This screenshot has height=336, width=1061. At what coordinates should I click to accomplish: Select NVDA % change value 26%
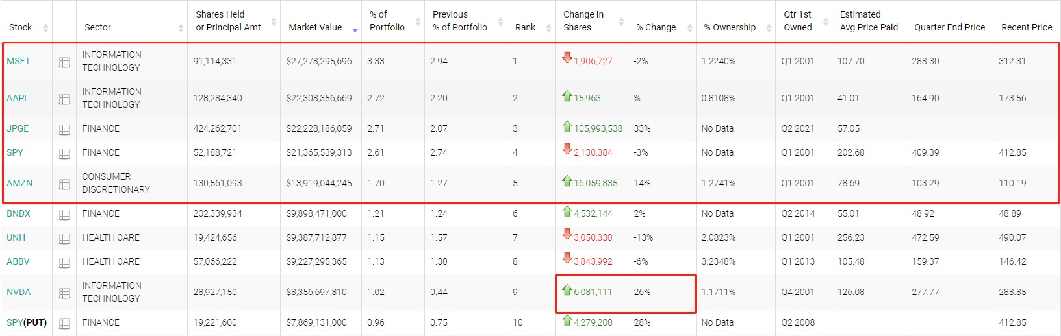tap(642, 292)
